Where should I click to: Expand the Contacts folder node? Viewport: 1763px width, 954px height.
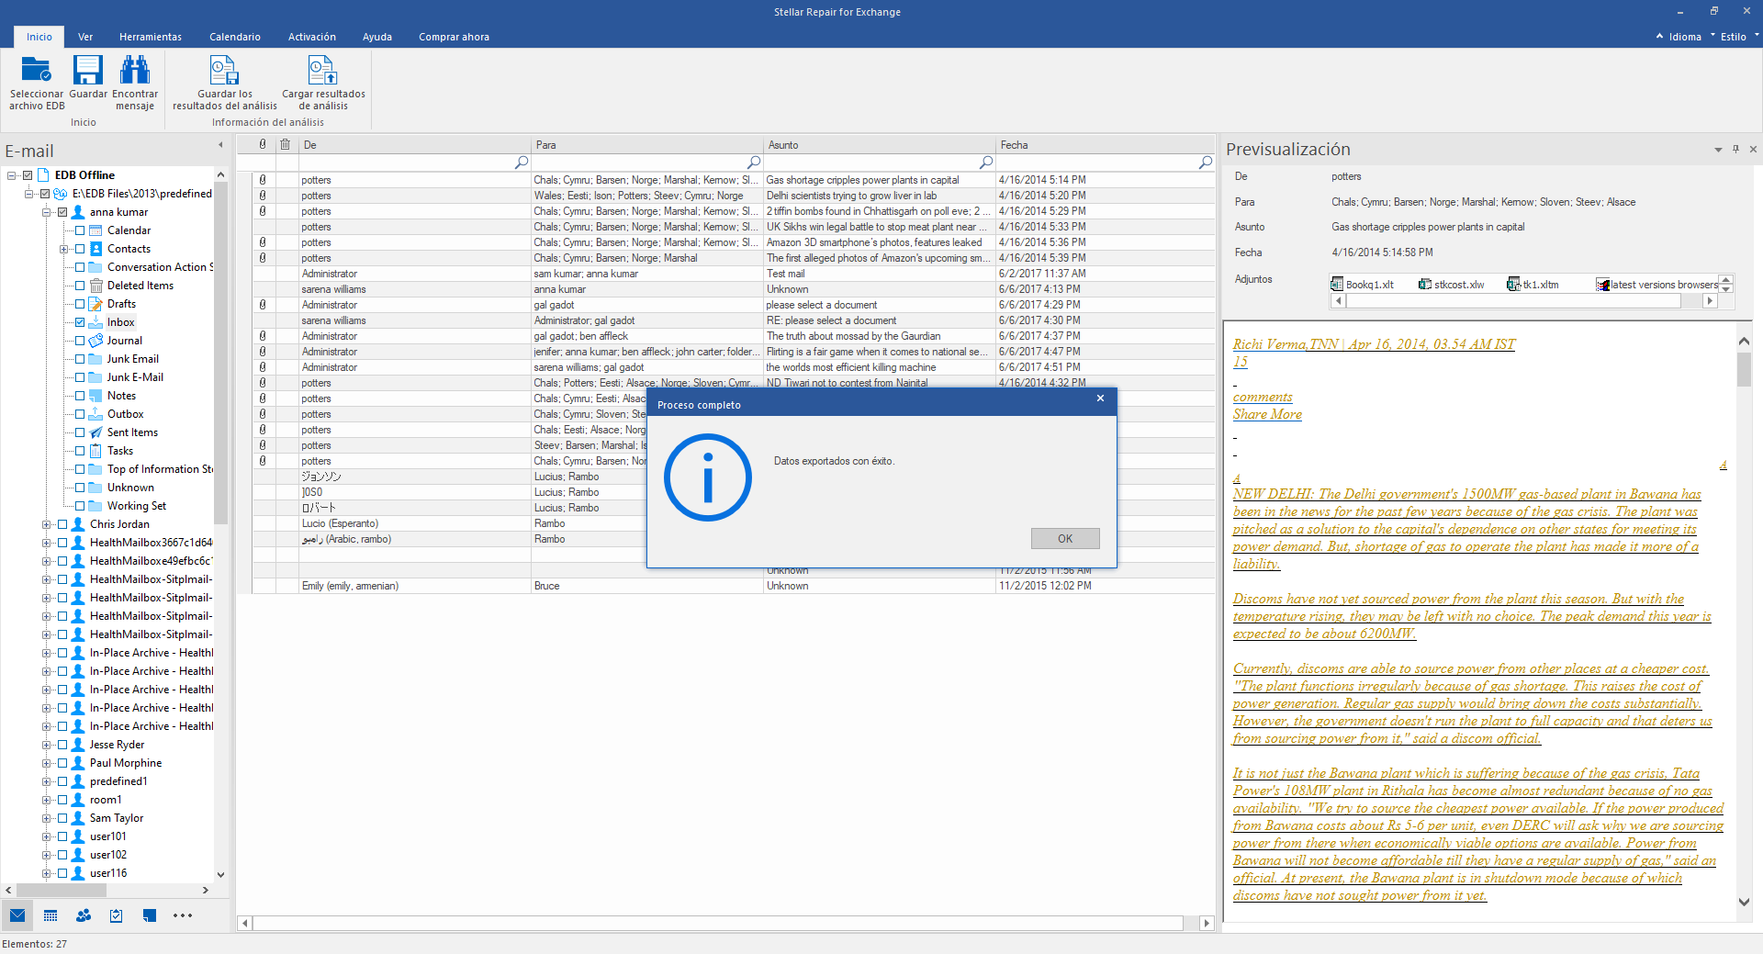tap(63, 249)
